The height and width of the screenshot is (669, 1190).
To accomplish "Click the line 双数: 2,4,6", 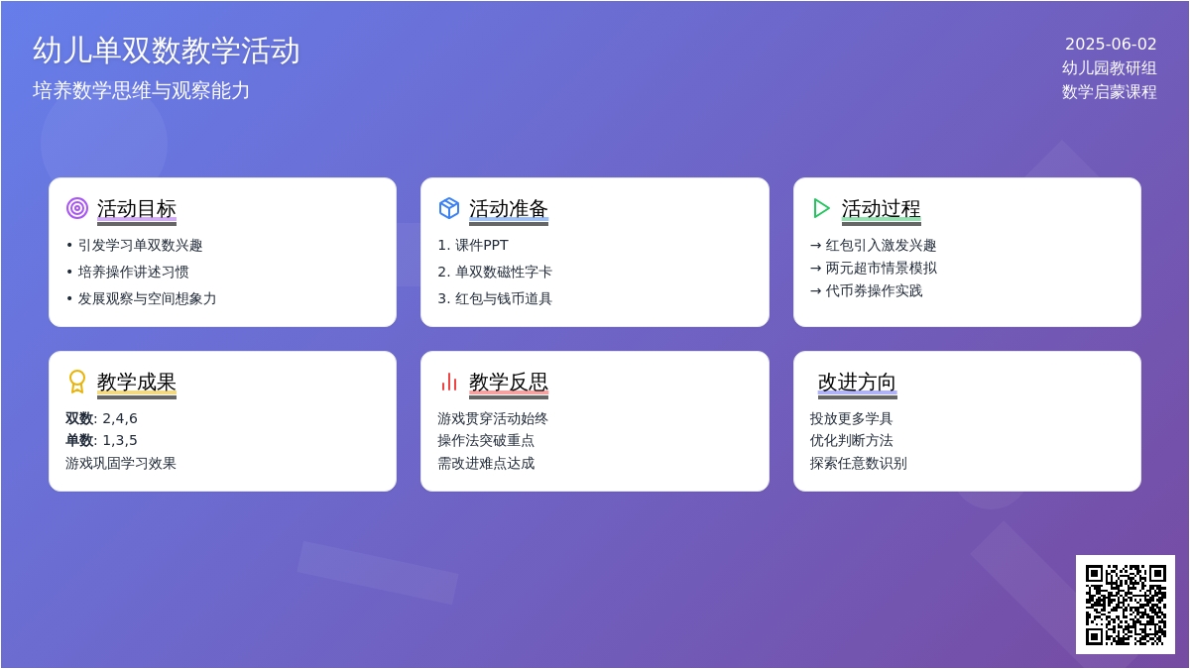I will click(101, 418).
